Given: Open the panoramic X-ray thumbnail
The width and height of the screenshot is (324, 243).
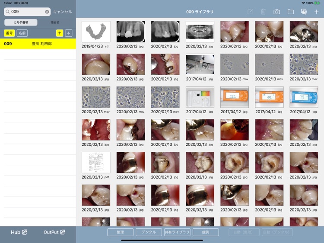Looking at the screenshot, I should pyautogui.click(x=200, y=32).
